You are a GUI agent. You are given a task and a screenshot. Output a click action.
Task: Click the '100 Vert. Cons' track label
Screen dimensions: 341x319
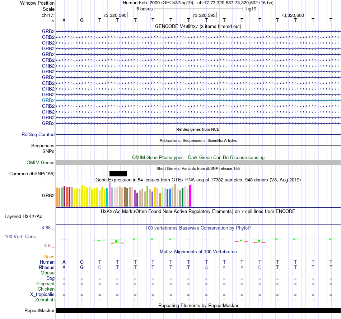pos(20,236)
